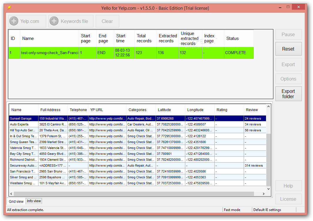Viewport: 313px width, 221px height.
Task: Click the Clear button
Action: click(x=107, y=21)
